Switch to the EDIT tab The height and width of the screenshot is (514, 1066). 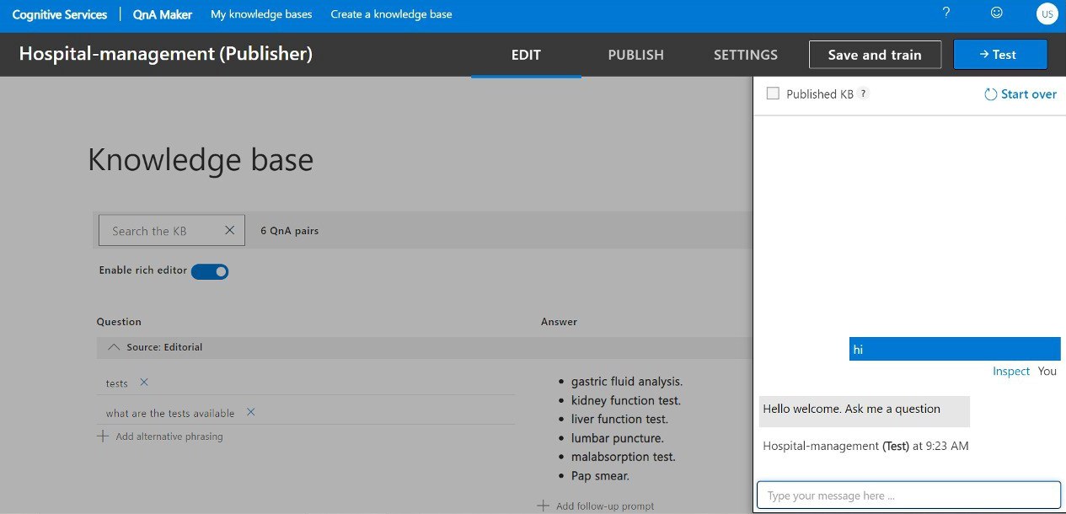click(526, 55)
